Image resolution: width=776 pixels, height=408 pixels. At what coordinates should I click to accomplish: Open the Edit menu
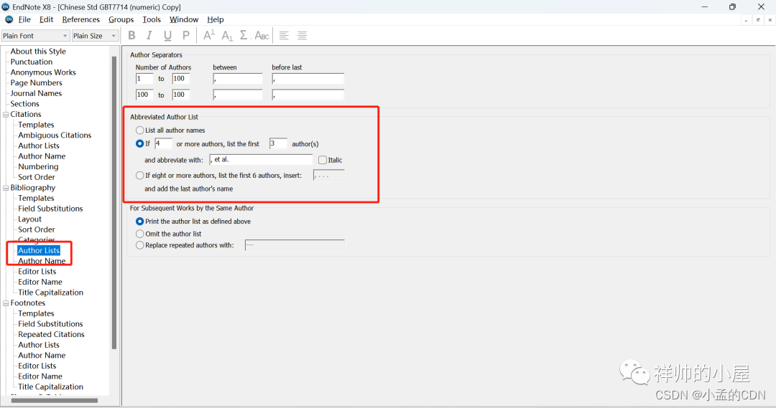coord(46,19)
